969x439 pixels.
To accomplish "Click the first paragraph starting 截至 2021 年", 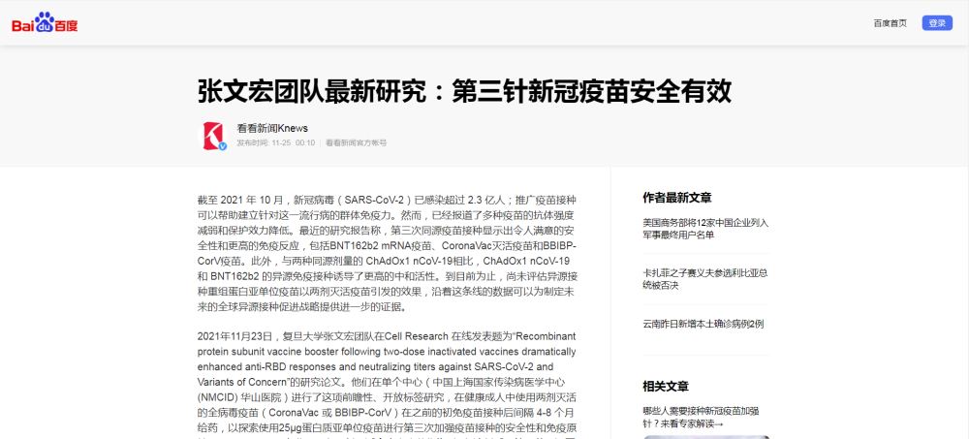I will coord(387,254).
